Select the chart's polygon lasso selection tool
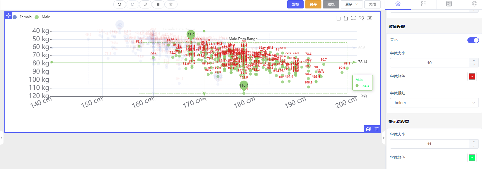Image resolution: width=482 pixels, height=169 pixels. pyautogui.click(x=362, y=18)
